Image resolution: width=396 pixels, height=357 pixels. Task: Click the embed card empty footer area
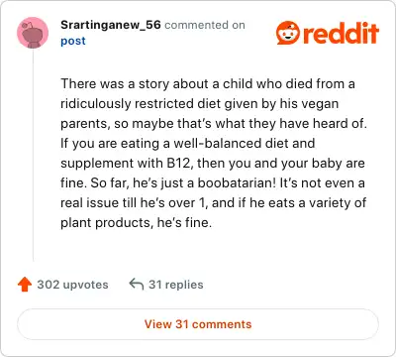pos(198,348)
